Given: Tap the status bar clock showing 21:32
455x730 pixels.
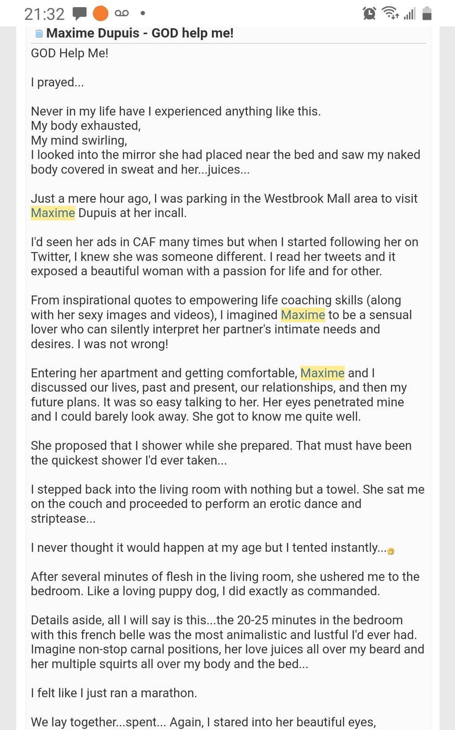Looking at the screenshot, I should 44,14.
